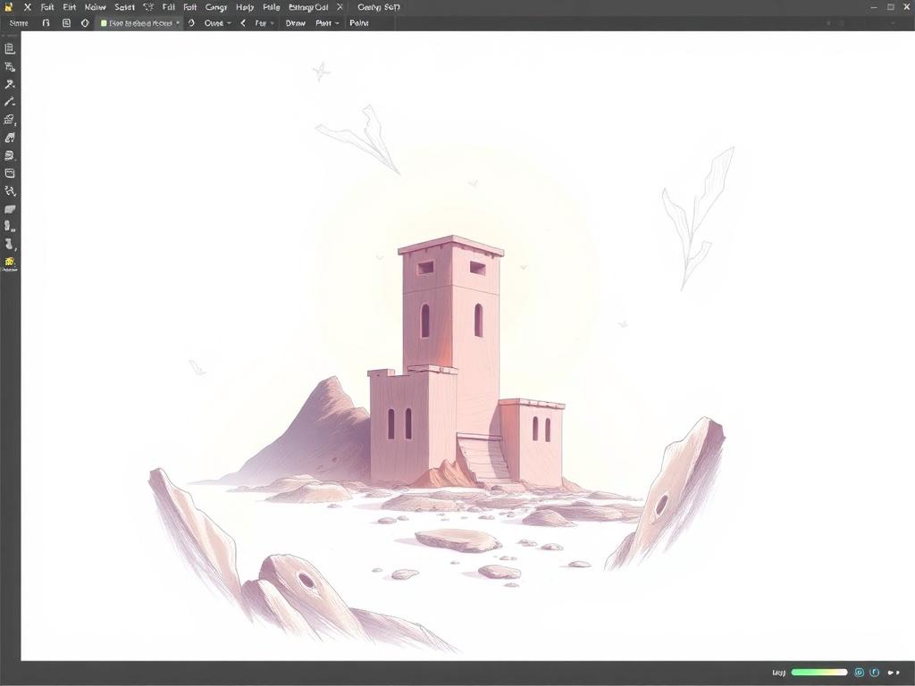Click the X icon beside the app logo
The width and height of the screenshot is (915, 686).
point(28,7)
